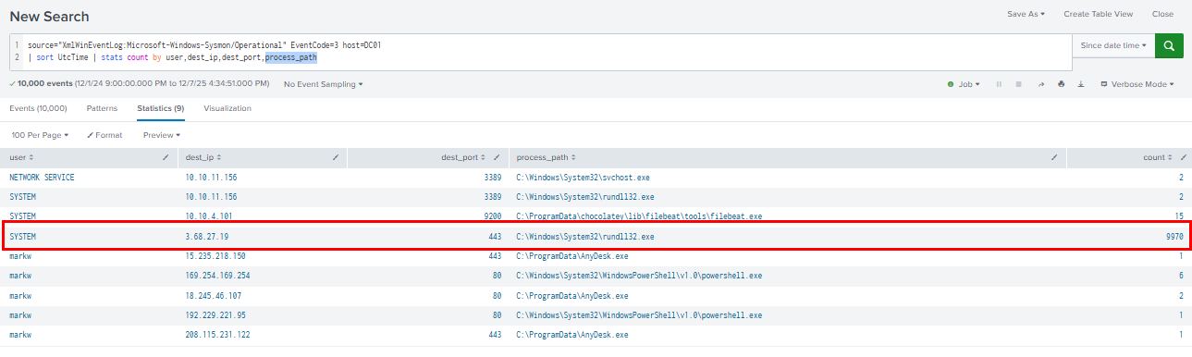Viewport: 1192px width, 357px height.
Task: Change search mode via Verbose Mode dropdown
Action: pyautogui.click(x=1137, y=84)
